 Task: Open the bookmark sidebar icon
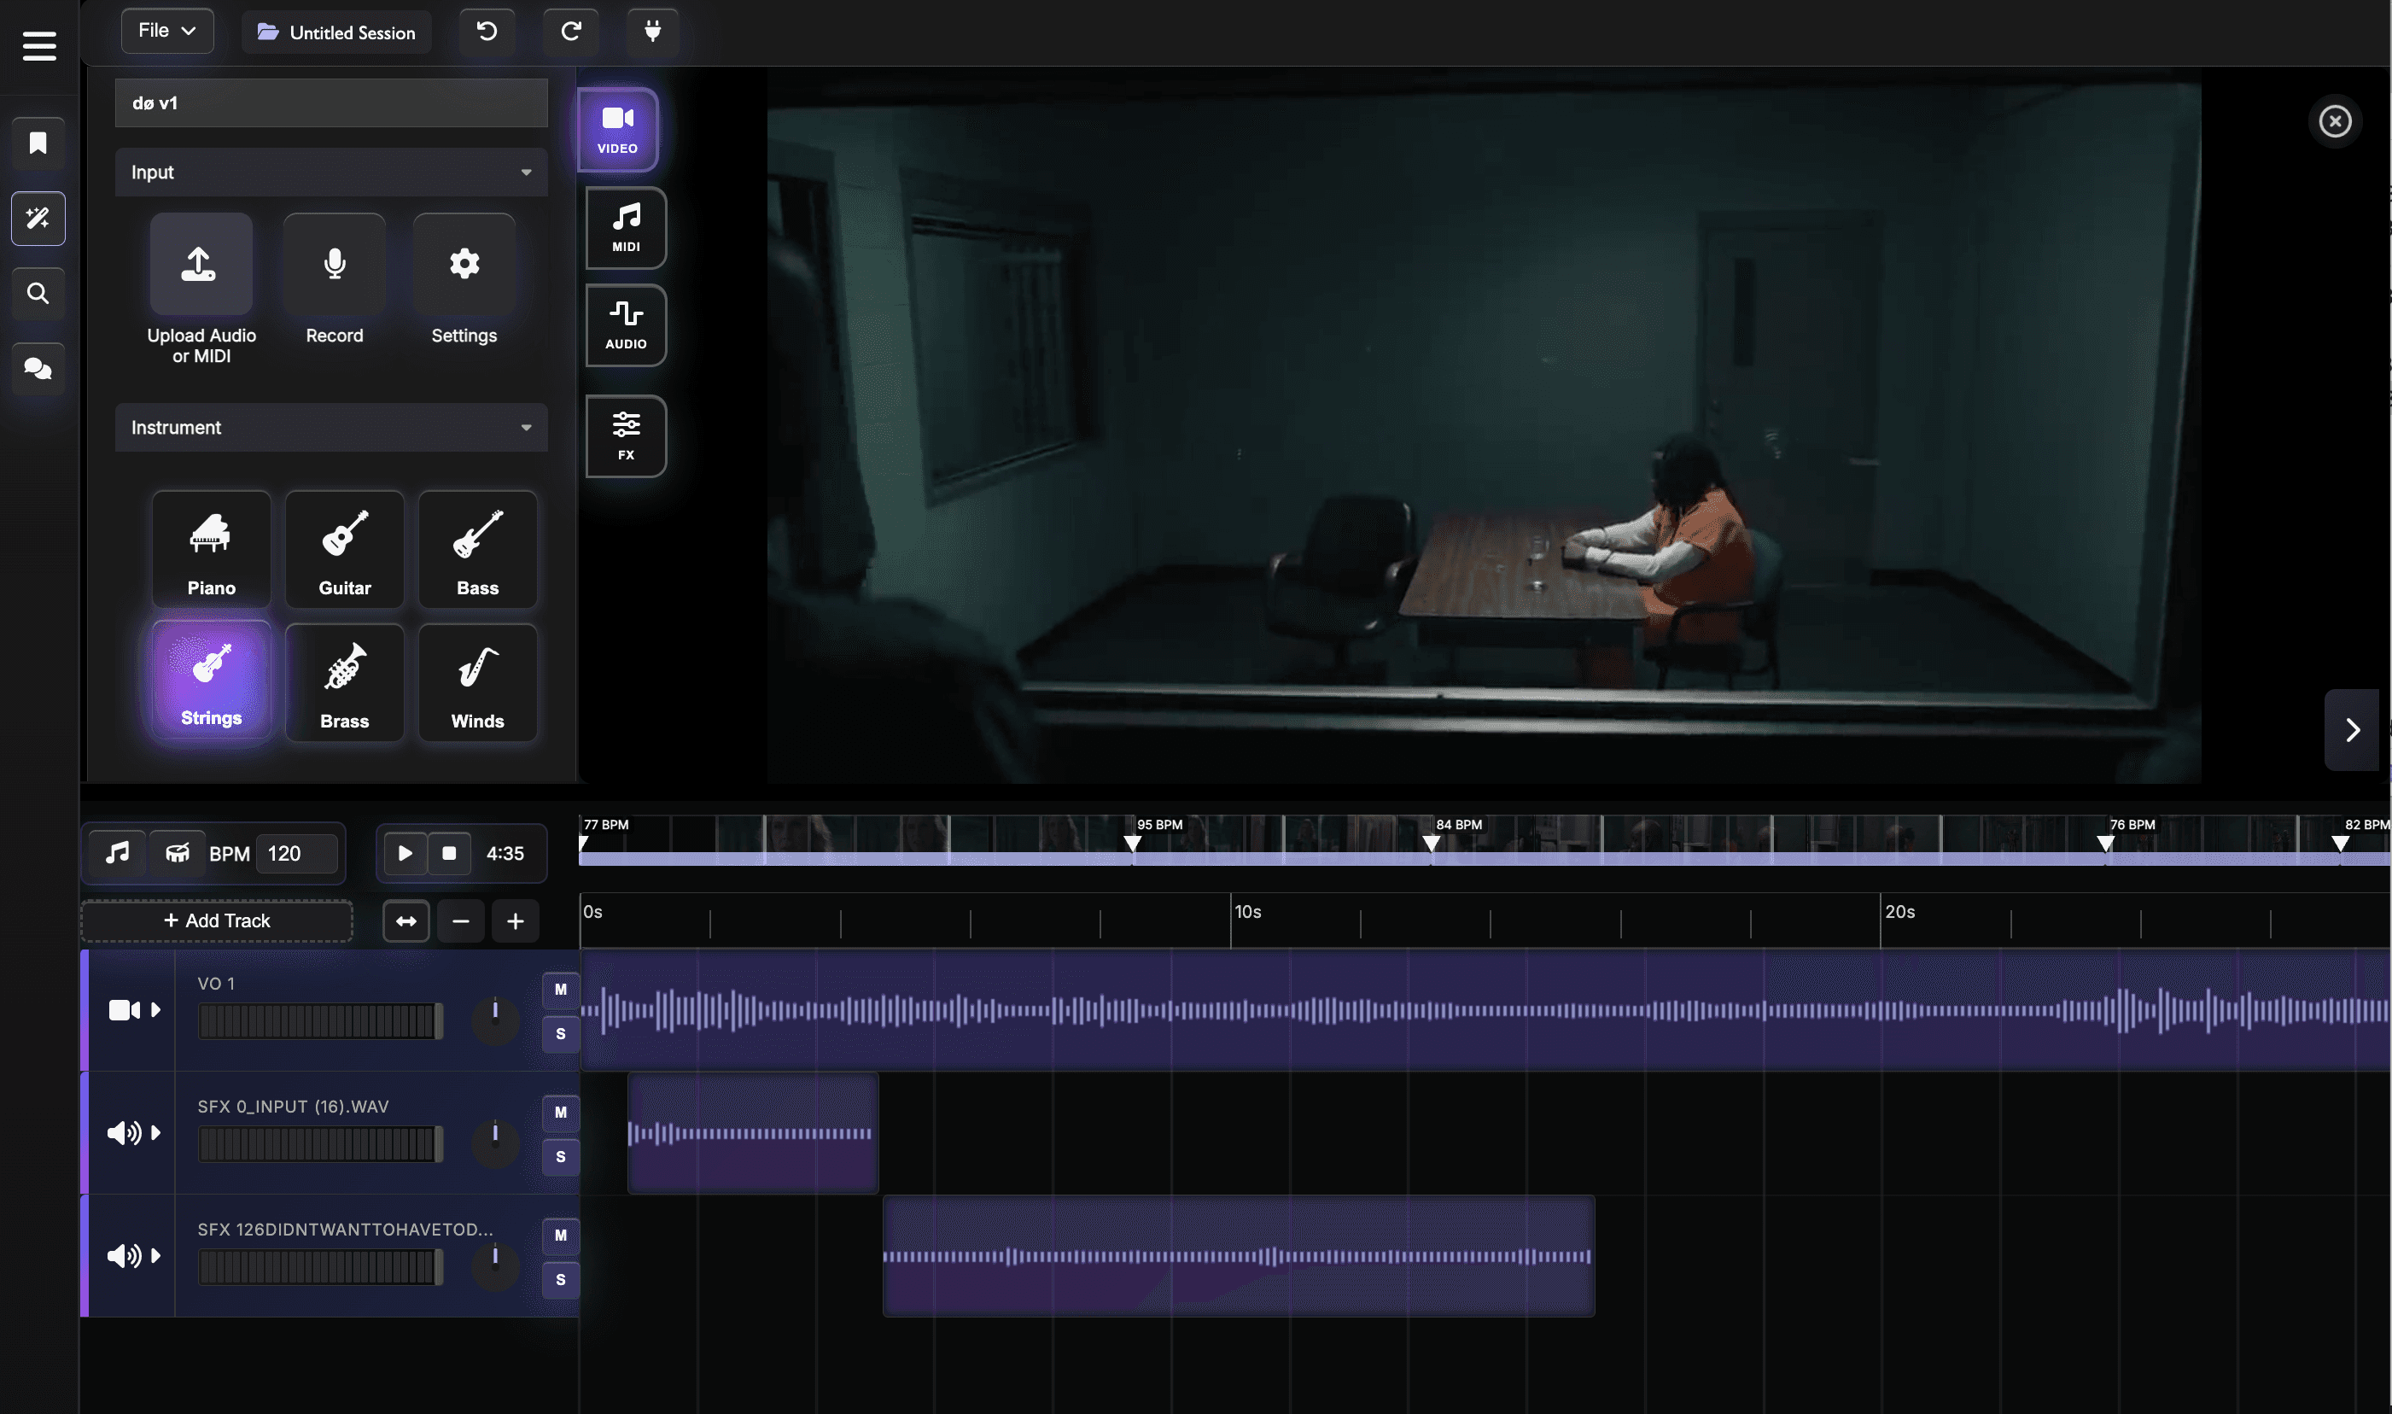click(38, 143)
